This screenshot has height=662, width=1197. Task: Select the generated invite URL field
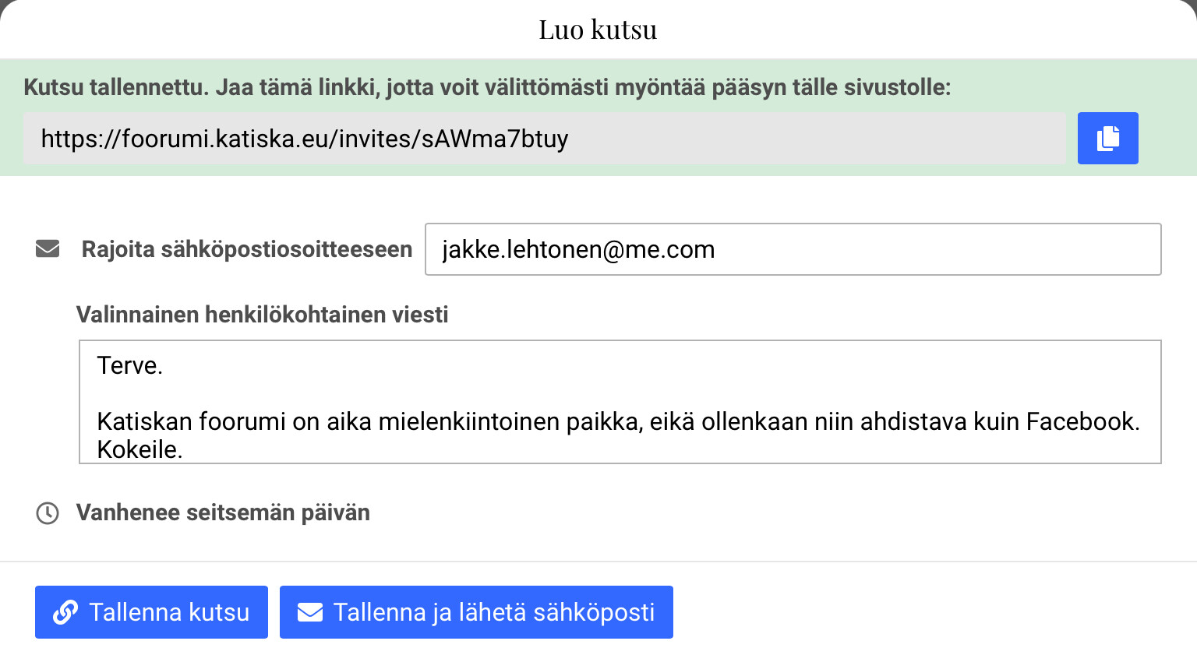(544, 139)
